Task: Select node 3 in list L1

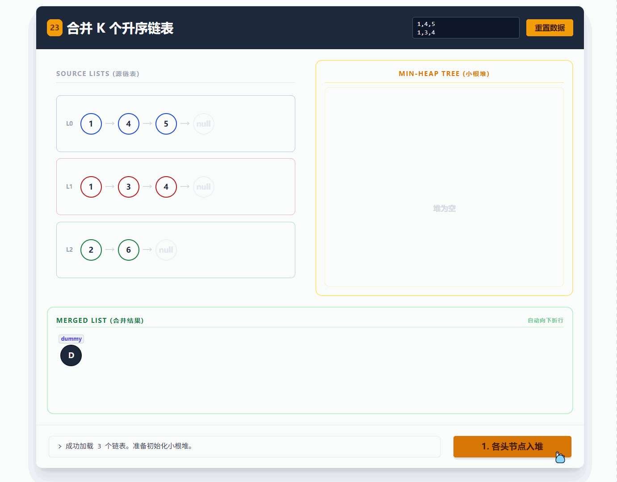Action: click(129, 187)
